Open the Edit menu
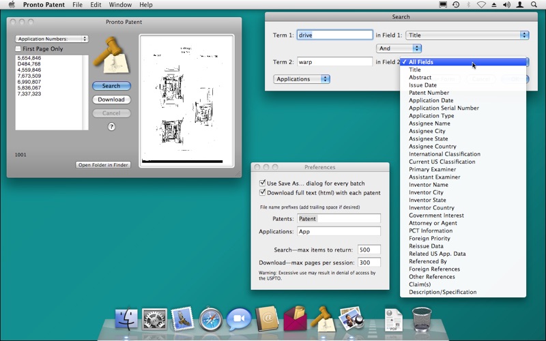The height and width of the screenshot is (341, 546). pos(96,5)
